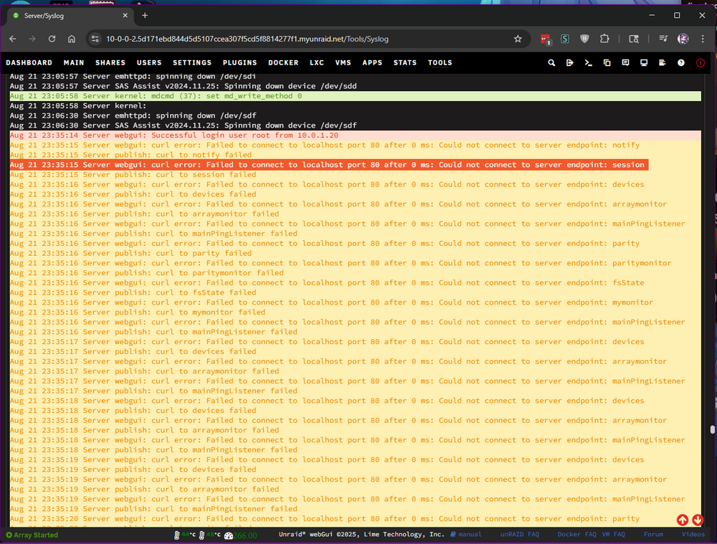
Task: Open the log viewer icon
Action: (x=662, y=62)
